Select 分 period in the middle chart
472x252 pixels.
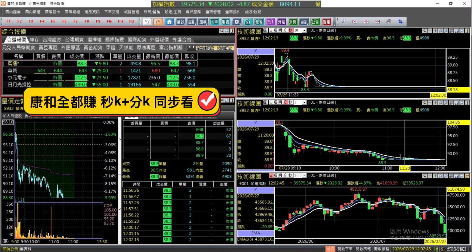(x=286, y=102)
